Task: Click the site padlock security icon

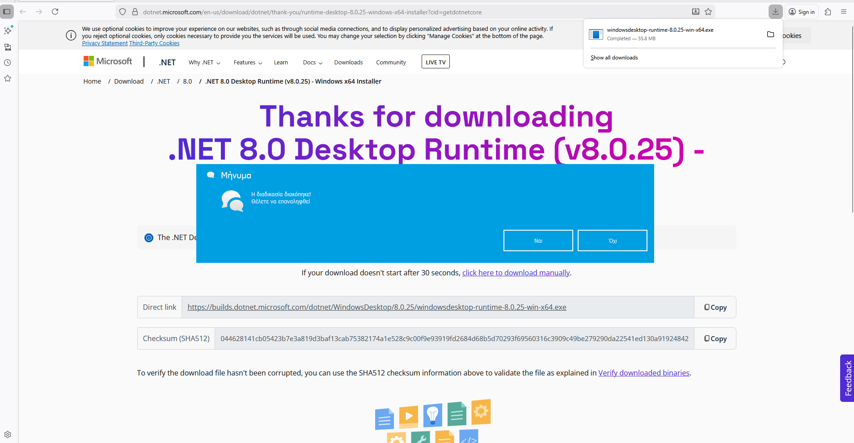Action: (x=135, y=12)
